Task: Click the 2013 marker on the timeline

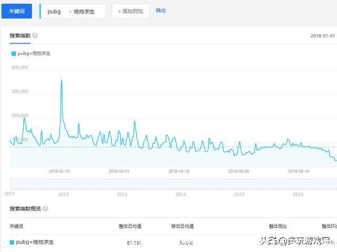Action: click(x=122, y=194)
